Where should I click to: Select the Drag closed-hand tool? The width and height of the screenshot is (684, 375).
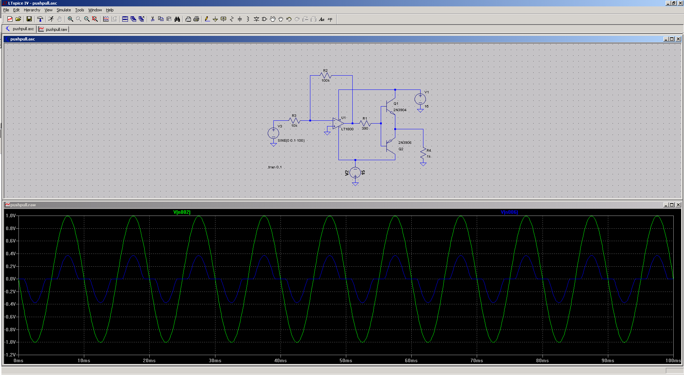click(281, 19)
